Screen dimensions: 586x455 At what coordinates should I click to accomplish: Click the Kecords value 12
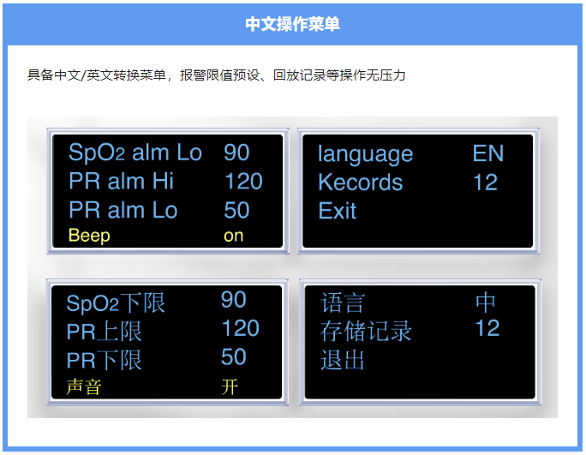pyautogui.click(x=486, y=183)
